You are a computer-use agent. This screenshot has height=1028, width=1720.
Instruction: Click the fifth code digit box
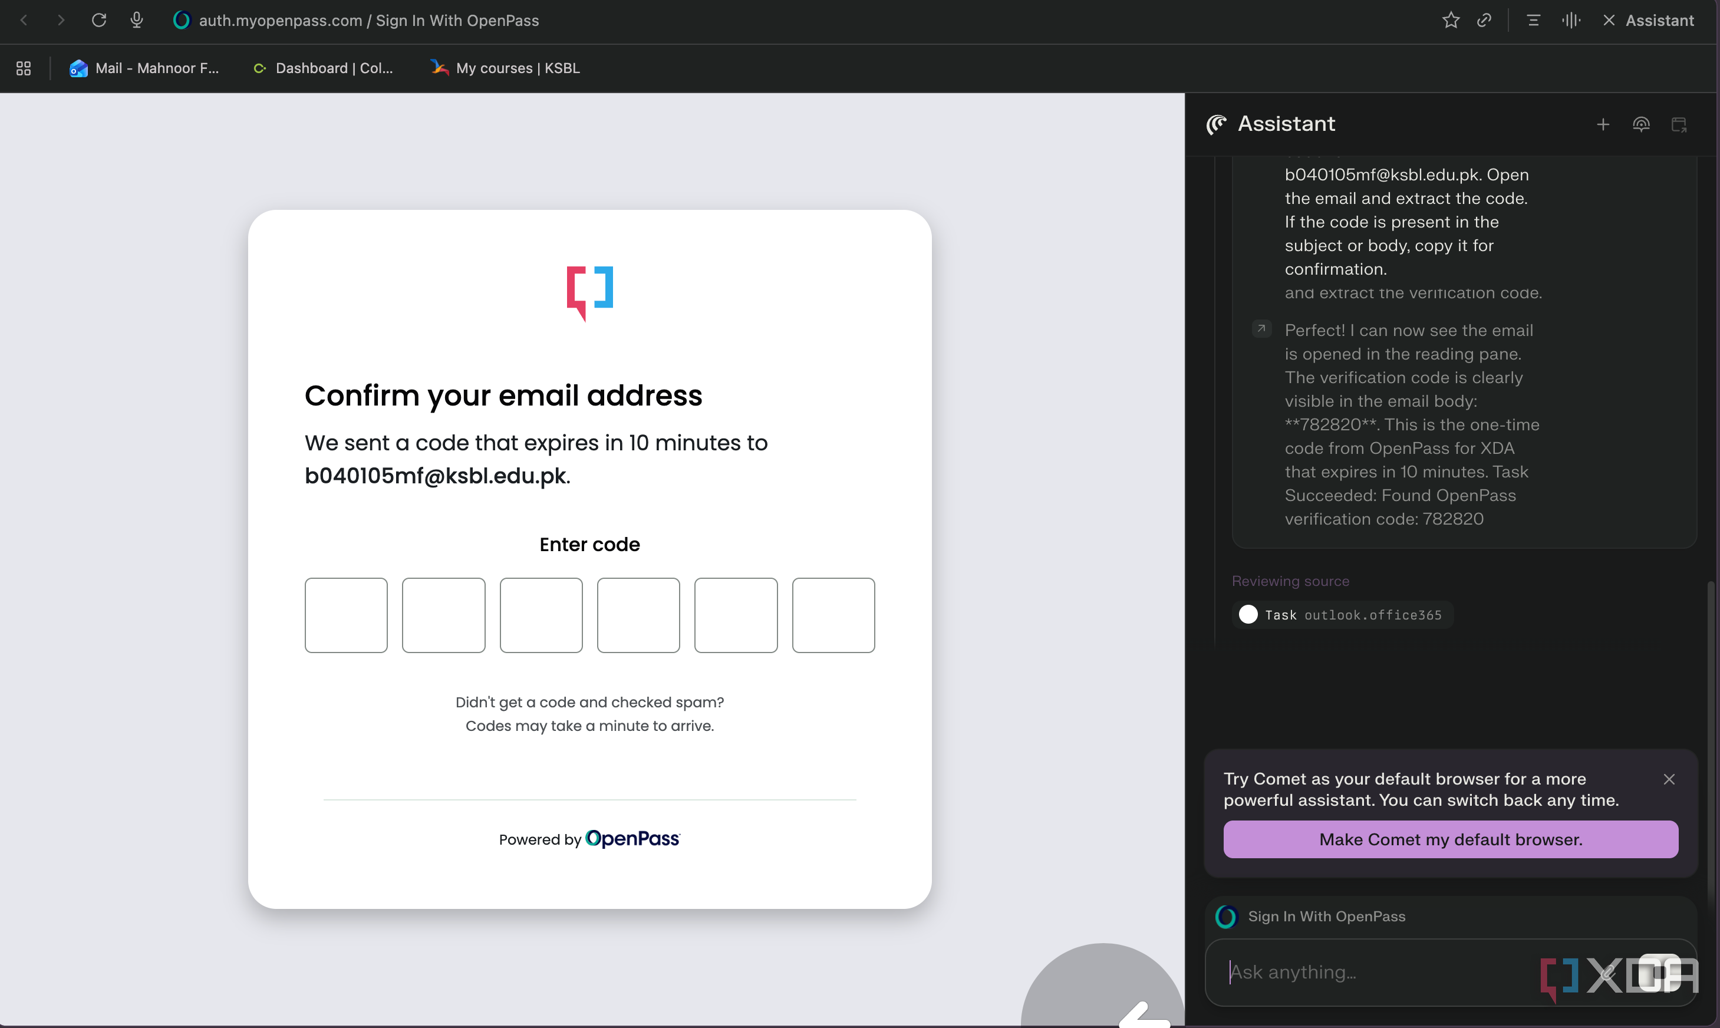click(x=736, y=615)
